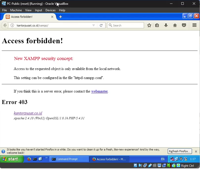Open the VirtualBox View menu

point(28,10)
